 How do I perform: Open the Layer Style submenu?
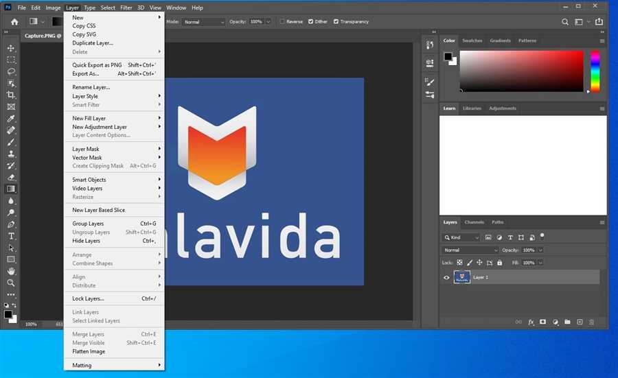[114, 96]
